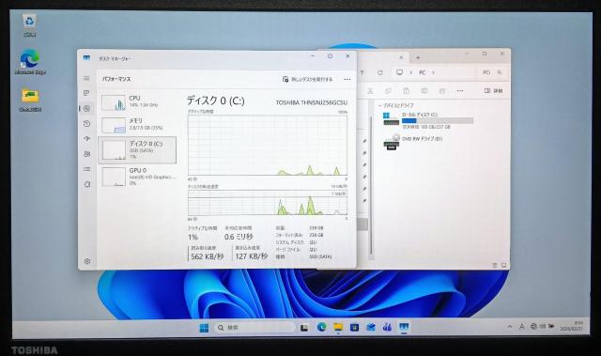Click the disk transfer rate graph
Screen dimensions: 601x356
pyautogui.click(x=268, y=202)
